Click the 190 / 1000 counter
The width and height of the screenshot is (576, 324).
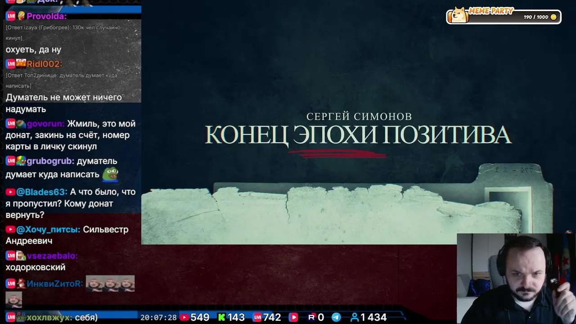click(536, 17)
